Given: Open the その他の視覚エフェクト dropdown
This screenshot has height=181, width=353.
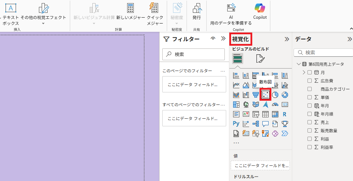Looking at the screenshot, I should [43, 23].
